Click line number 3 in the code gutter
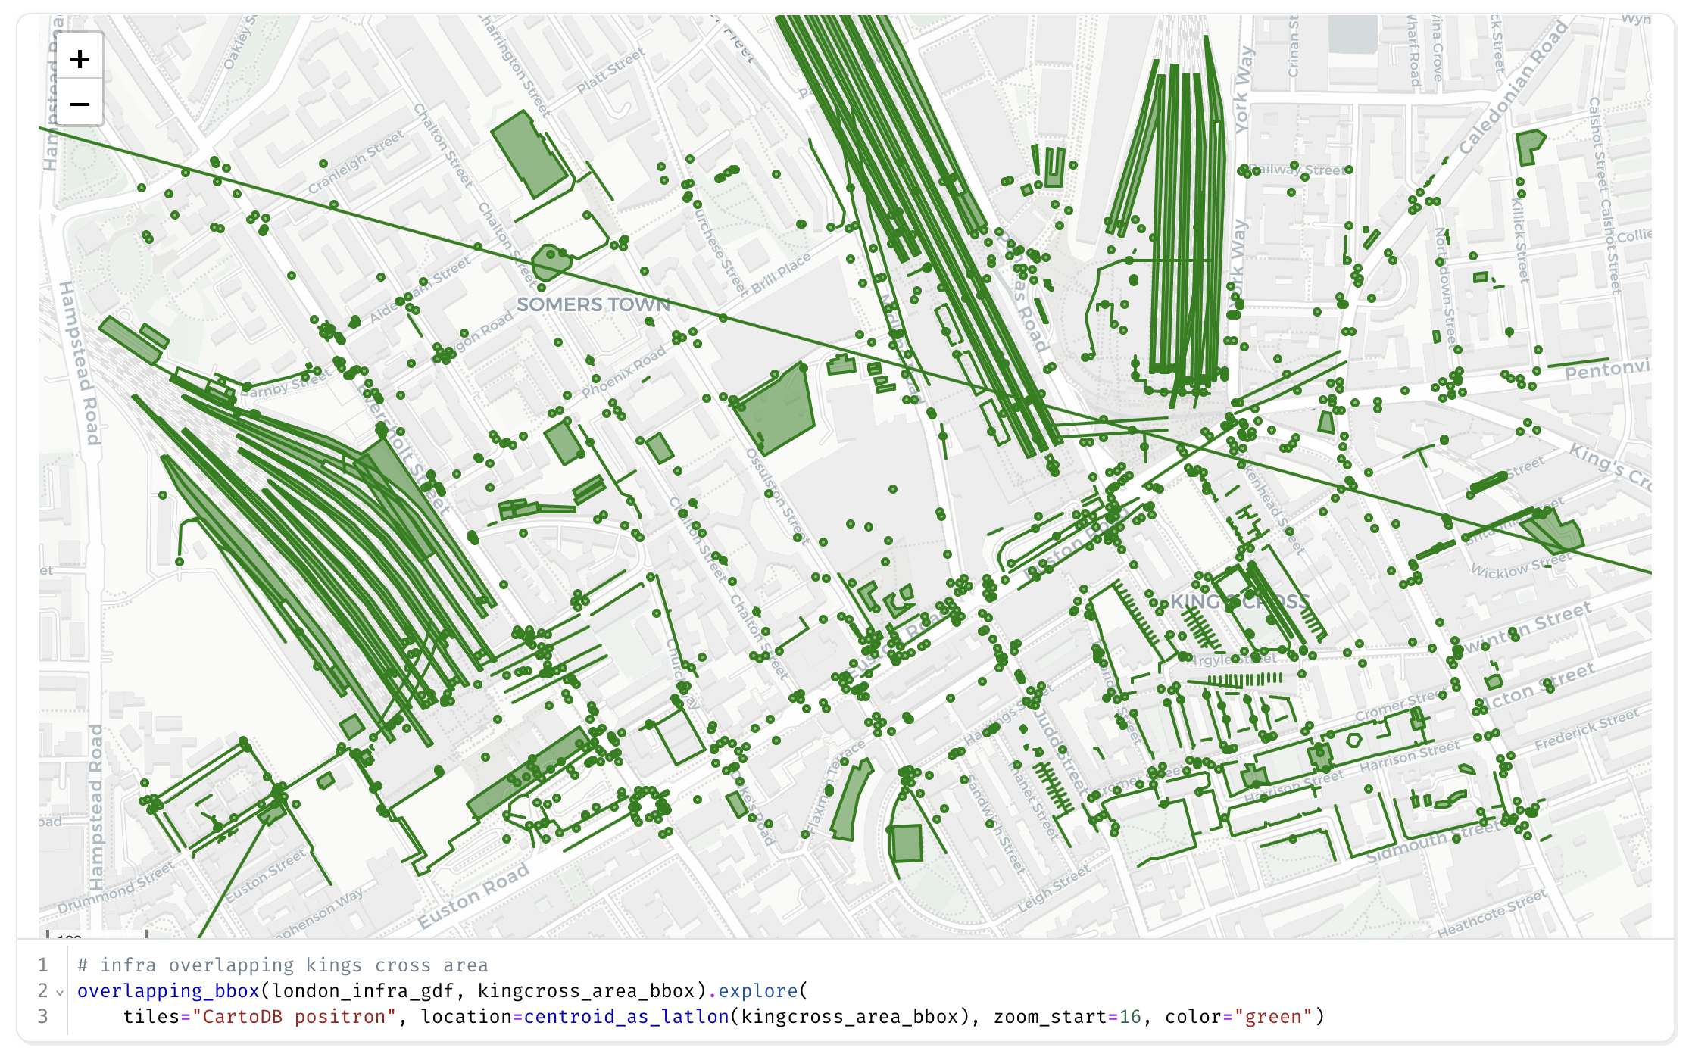1689x1054 pixels. [43, 1016]
